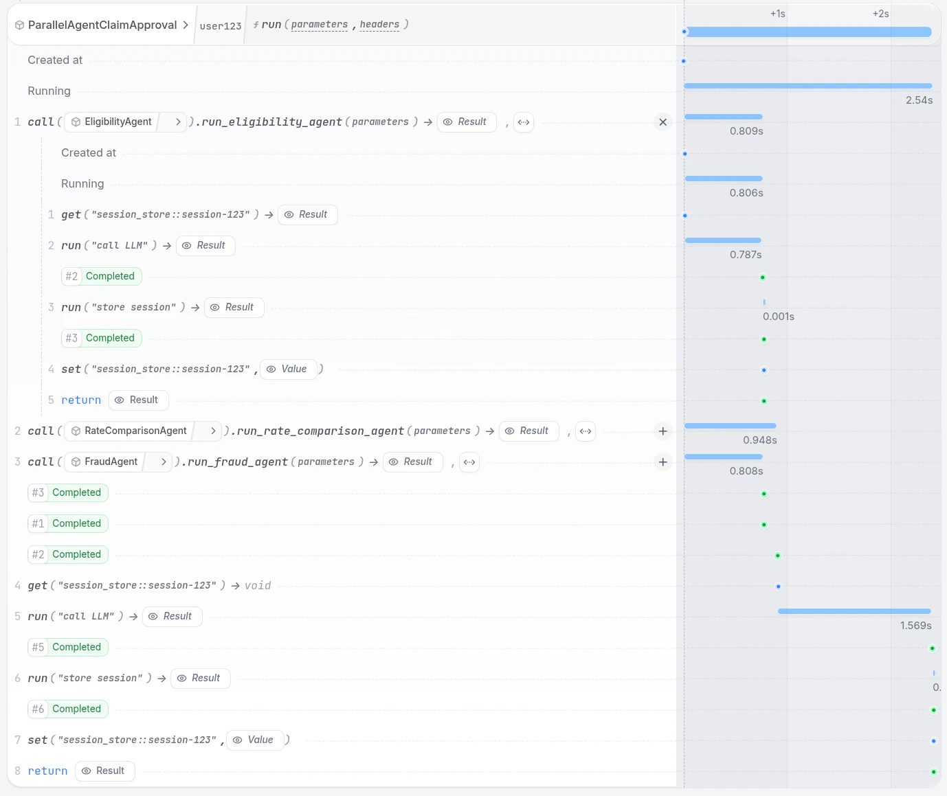View Result of nested run "call LLM"
This screenshot has width=947, height=796.
point(205,245)
